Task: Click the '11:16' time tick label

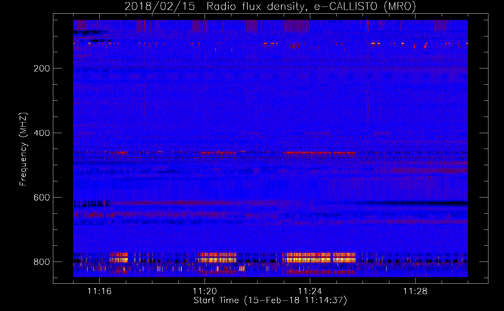Action: [x=99, y=291]
